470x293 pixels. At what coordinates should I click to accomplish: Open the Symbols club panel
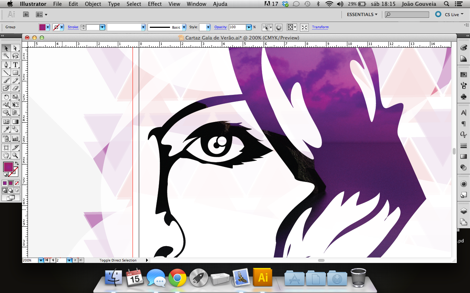click(x=463, y=97)
